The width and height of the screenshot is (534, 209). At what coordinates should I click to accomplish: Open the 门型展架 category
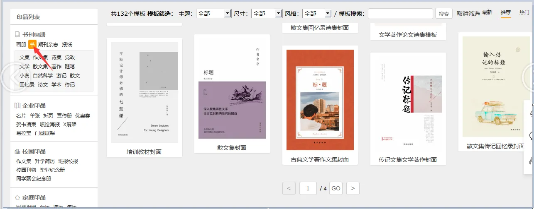click(x=45, y=133)
